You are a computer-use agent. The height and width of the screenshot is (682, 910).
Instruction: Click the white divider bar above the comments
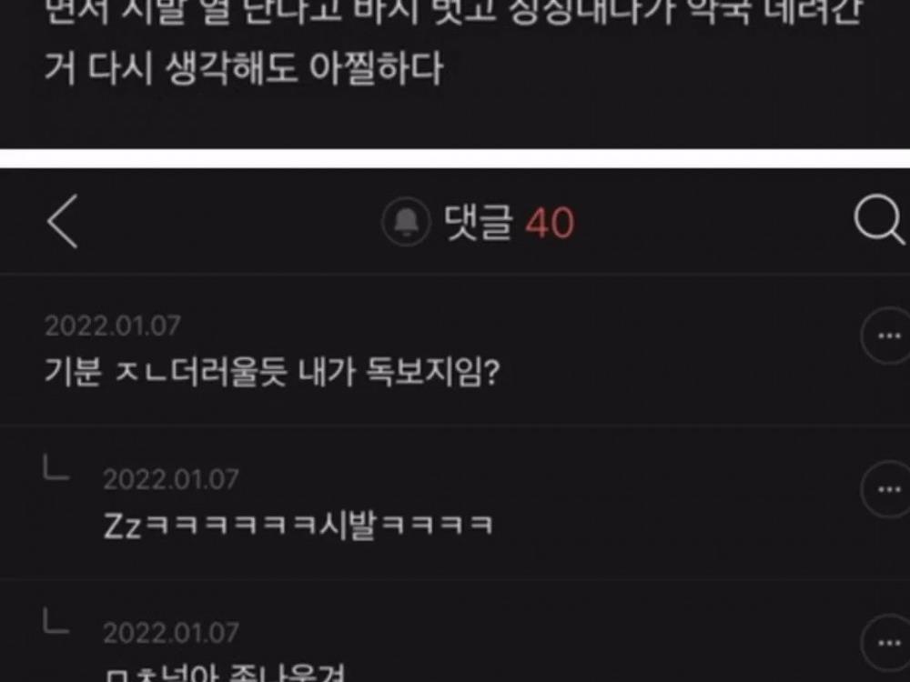pos(455,158)
